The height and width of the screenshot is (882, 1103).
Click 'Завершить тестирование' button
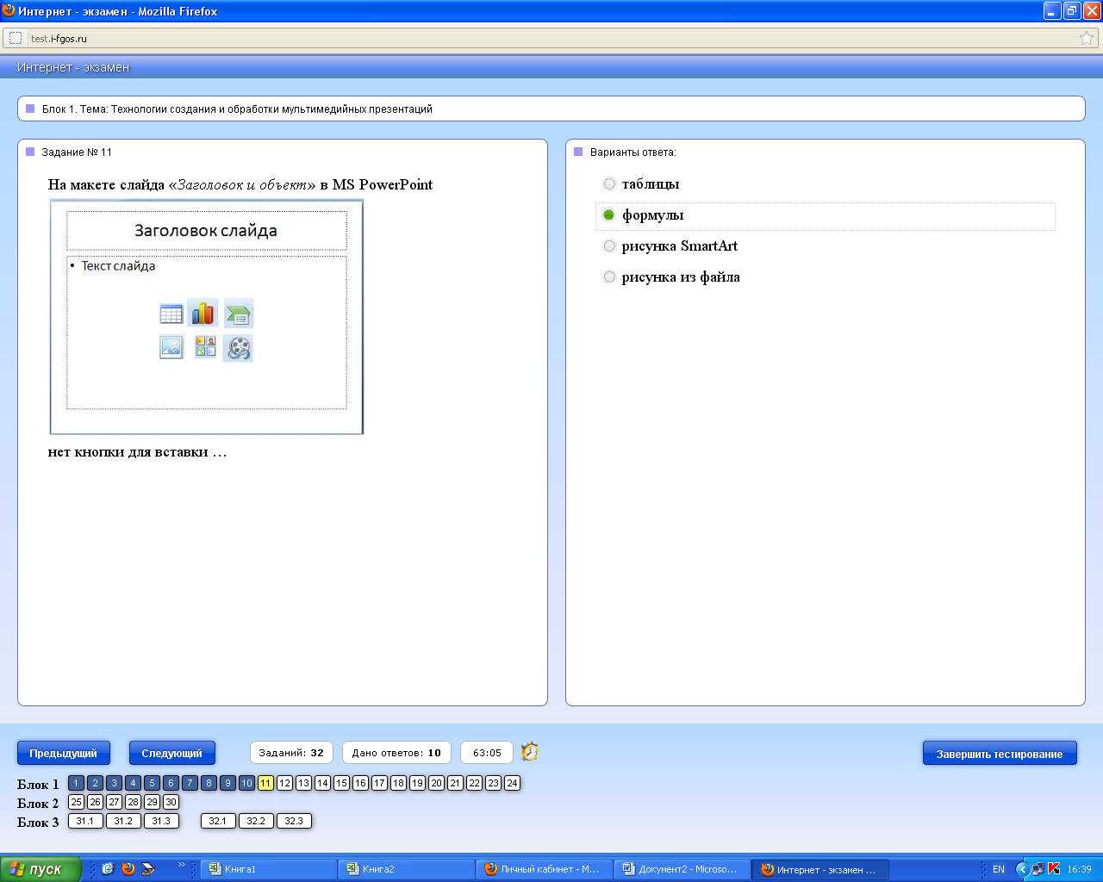[1000, 754]
